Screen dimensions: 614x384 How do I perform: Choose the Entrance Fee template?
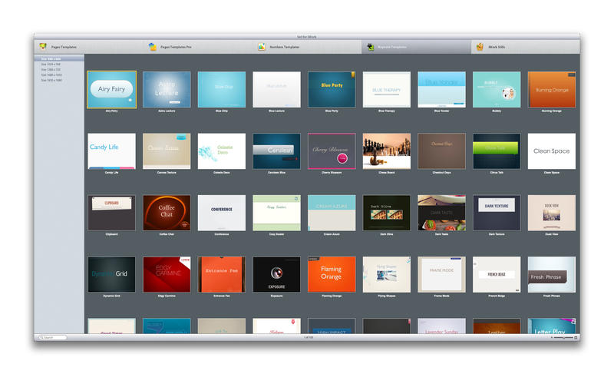(222, 275)
